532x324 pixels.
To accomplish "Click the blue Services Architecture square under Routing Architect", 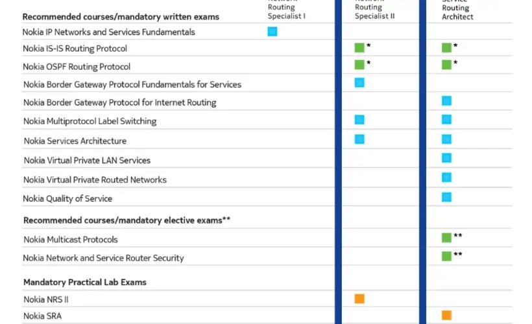I will point(446,139).
